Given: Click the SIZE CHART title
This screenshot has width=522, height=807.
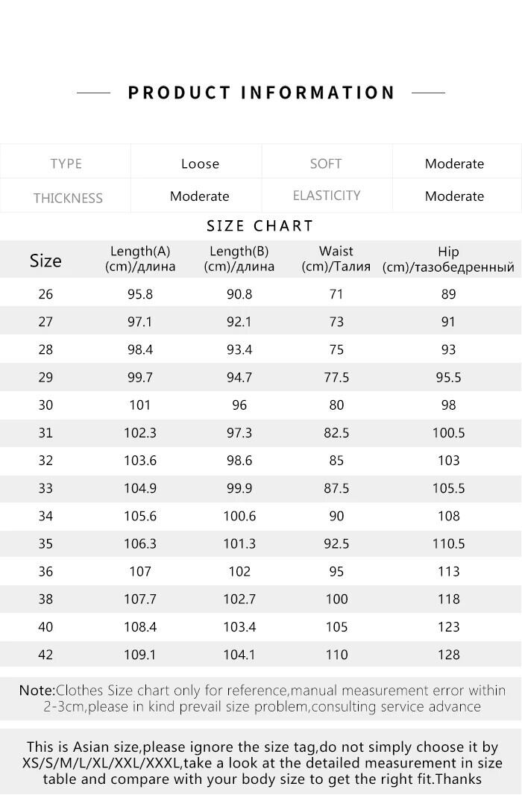Looking at the screenshot, I should 260,226.
